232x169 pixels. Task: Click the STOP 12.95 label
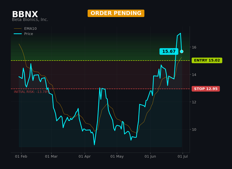(206, 89)
